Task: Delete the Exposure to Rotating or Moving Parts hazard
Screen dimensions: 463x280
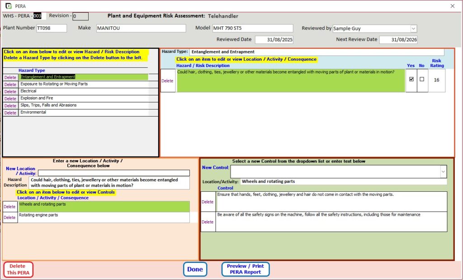Action: (x=9, y=84)
